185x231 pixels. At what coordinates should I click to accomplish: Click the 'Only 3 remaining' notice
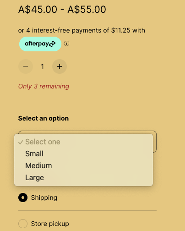pyautogui.click(x=44, y=86)
